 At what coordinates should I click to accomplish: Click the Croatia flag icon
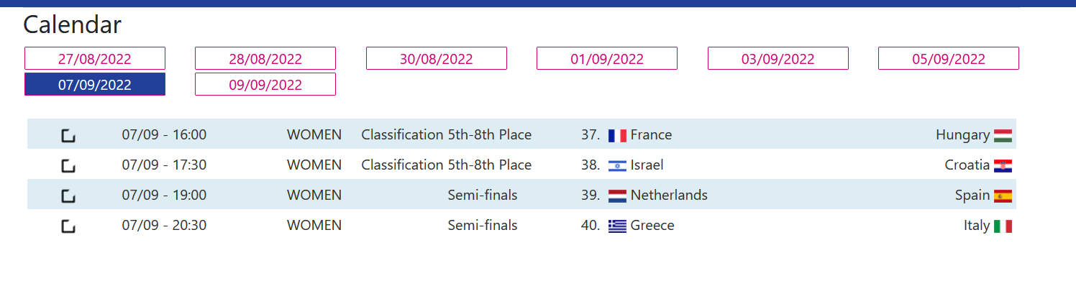tap(1003, 165)
